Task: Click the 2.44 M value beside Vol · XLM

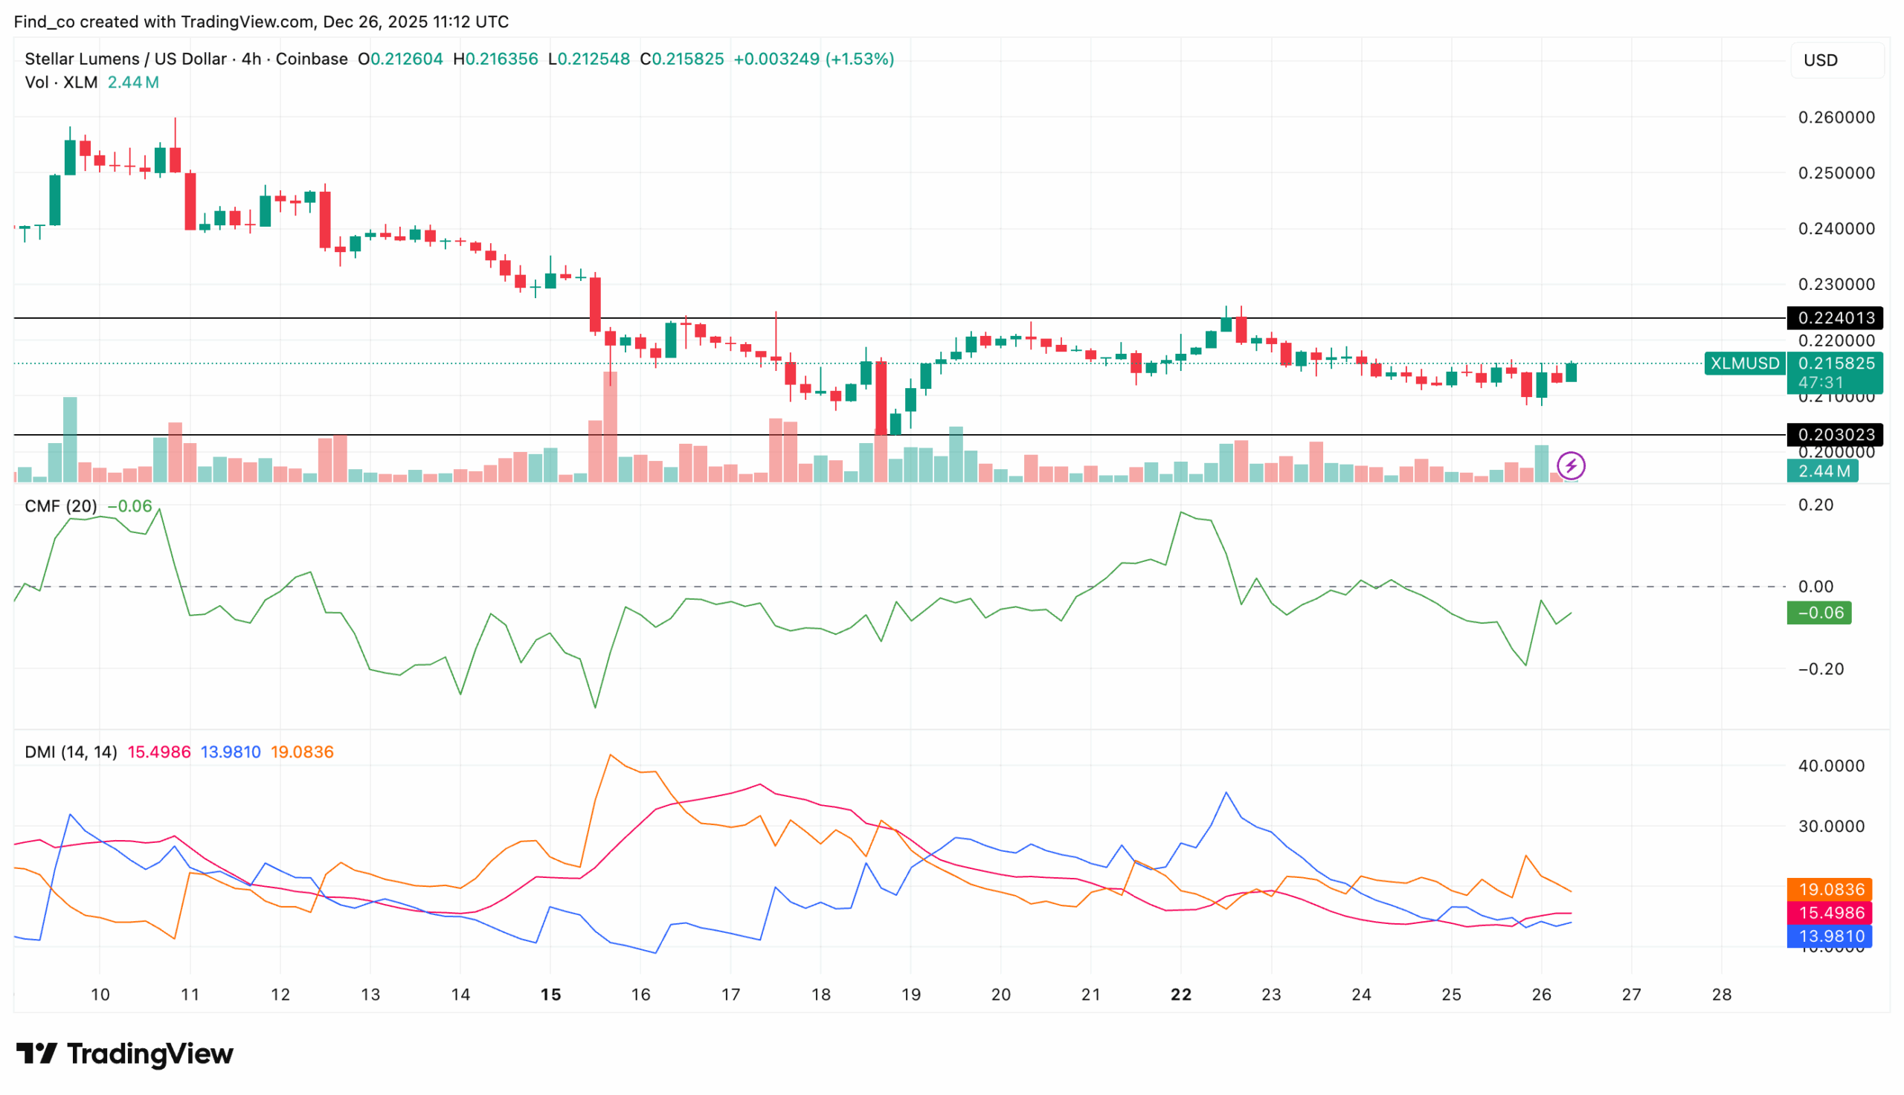Action: point(133,82)
